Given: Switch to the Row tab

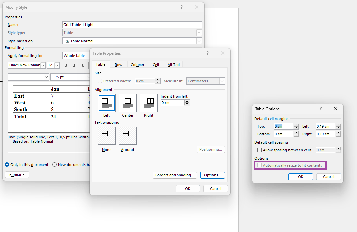Looking at the screenshot, I should tap(119, 65).
